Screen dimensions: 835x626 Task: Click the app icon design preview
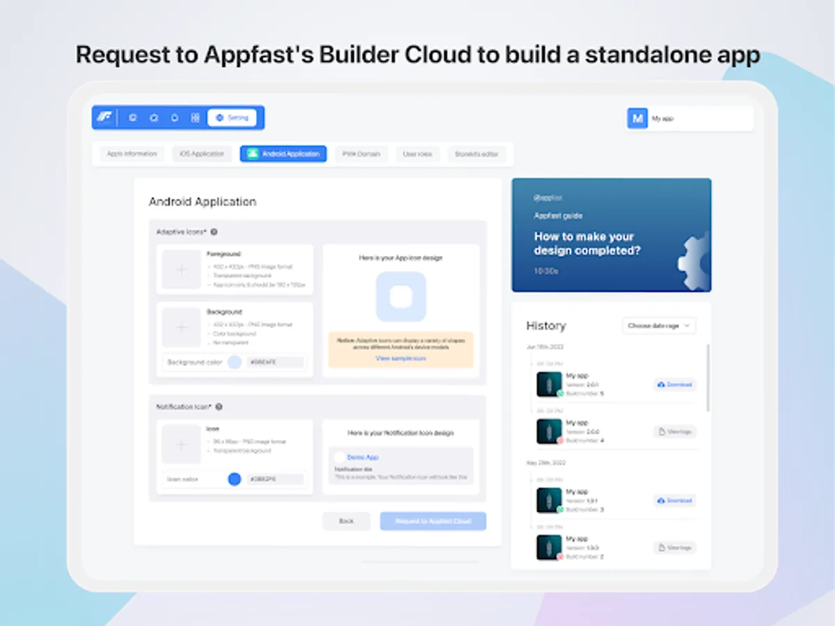[401, 297]
